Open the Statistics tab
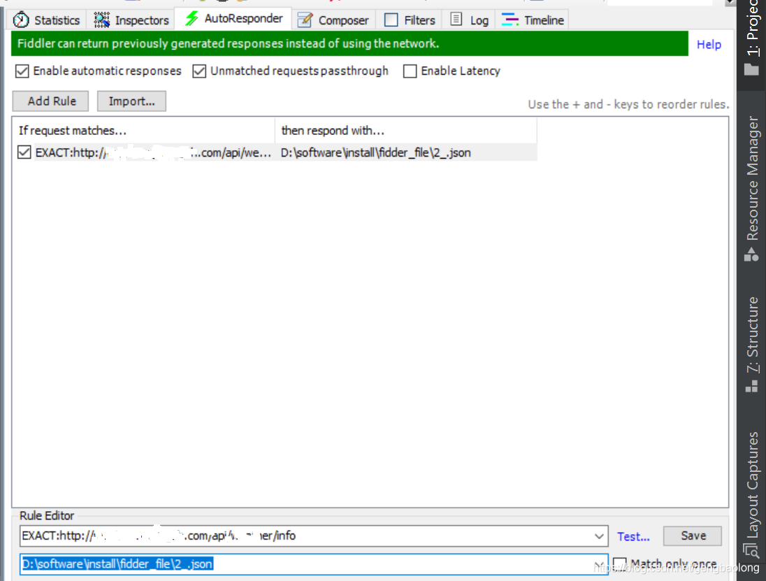The width and height of the screenshot is (766, 581). (x=46, y=20)
